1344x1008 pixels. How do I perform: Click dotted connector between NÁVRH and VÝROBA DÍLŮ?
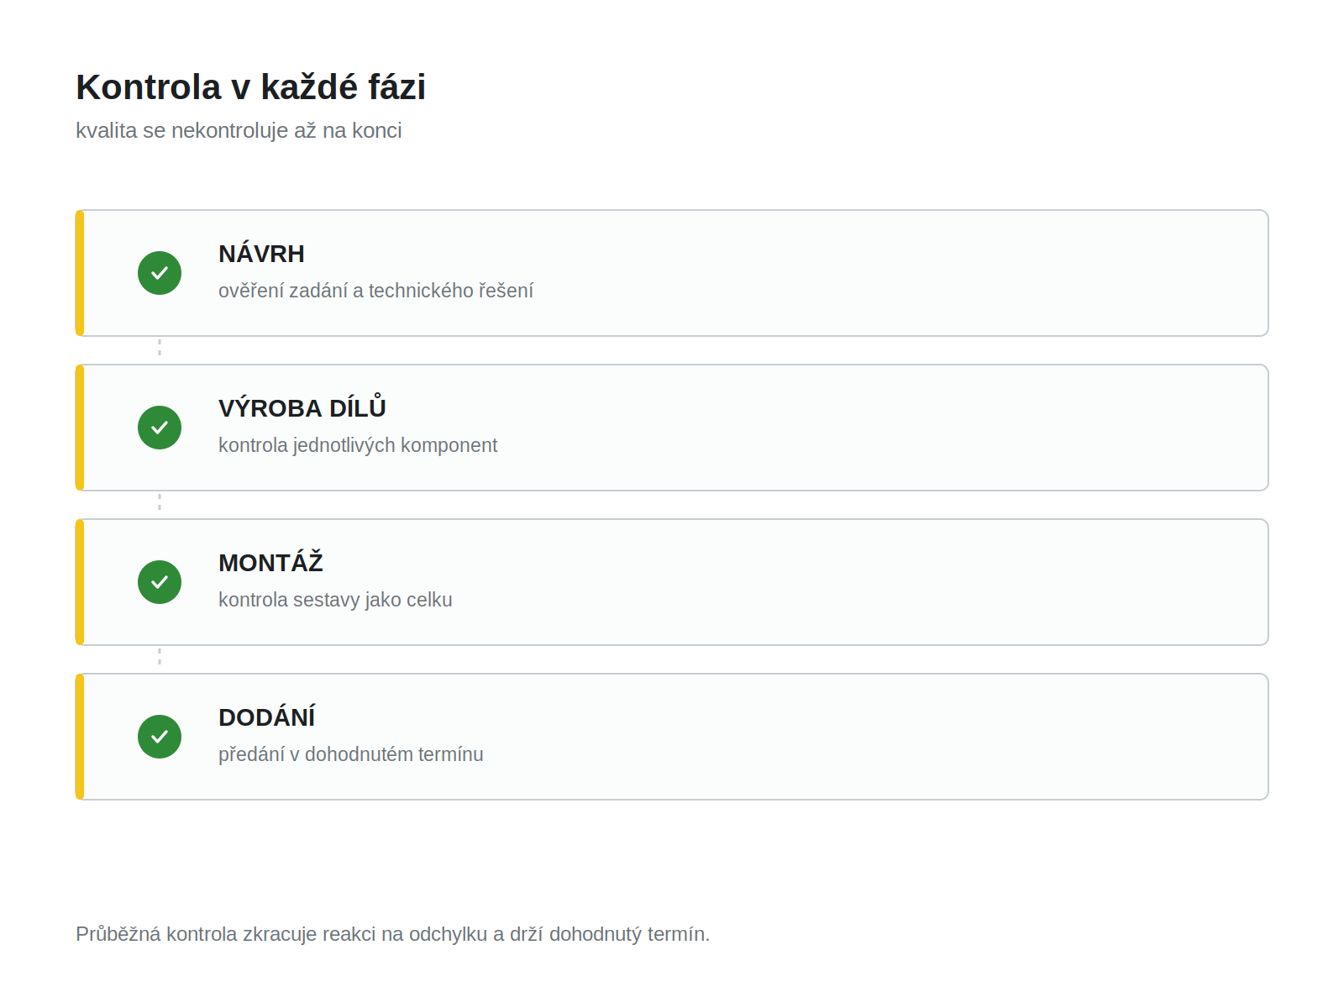pyautogui.click(x=160, y=348)
